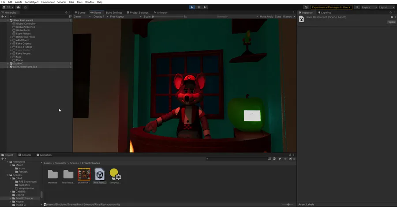This screenshot has height=207, width=397.
Task: Switch to the Scene tab
Action: (80, 12)
